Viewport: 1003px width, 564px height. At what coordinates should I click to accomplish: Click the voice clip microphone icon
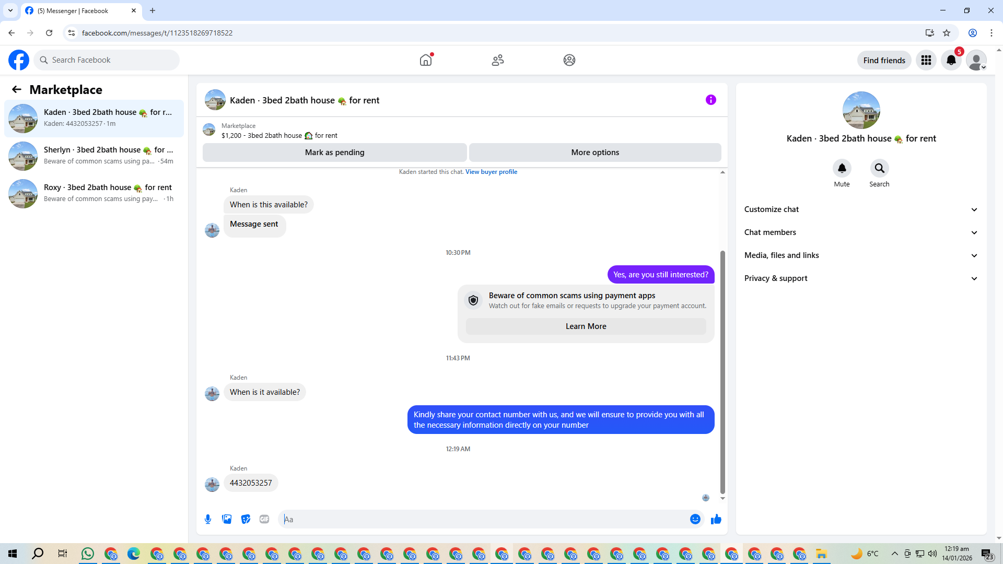tap(208, 519)
